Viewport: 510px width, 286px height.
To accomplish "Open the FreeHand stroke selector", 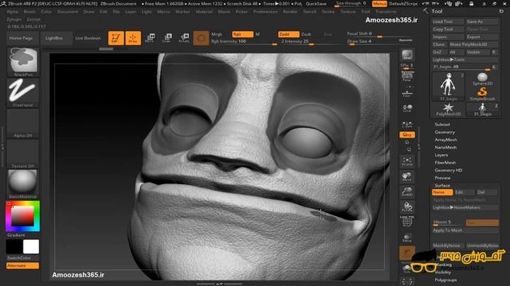I will point(23,92).
